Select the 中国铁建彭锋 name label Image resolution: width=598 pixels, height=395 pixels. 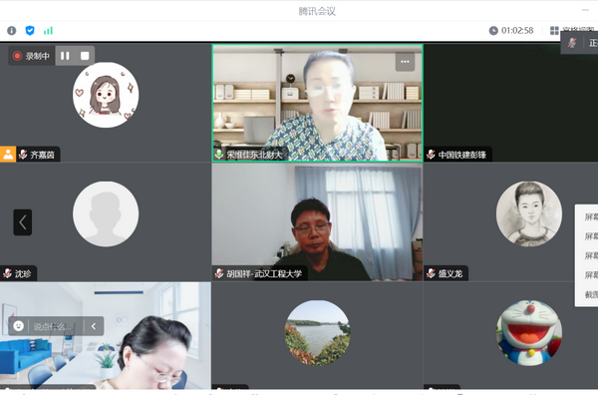pos(462,155)
